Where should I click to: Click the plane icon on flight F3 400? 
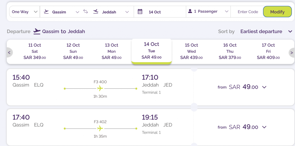(x=100, y=88)
